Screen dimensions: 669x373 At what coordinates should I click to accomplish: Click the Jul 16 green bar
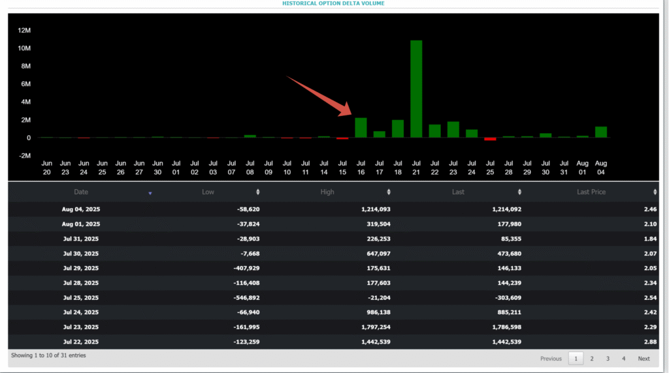coord(361,128)
